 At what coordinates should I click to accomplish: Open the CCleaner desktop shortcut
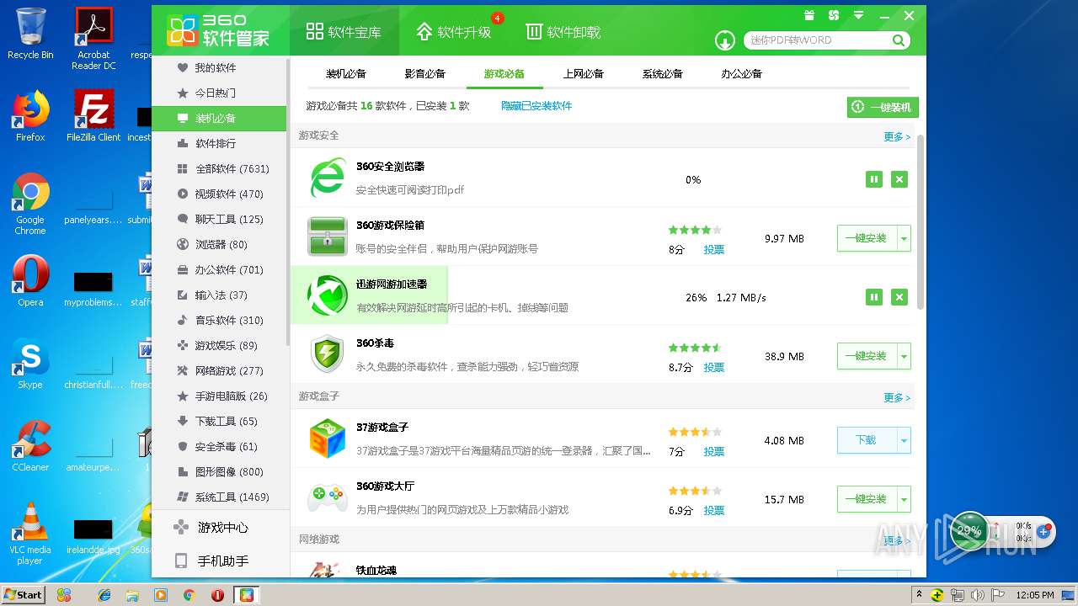[30, 446]
